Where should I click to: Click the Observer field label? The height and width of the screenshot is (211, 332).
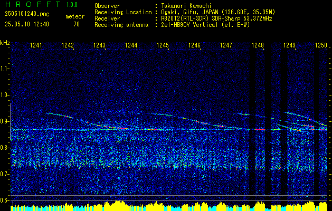(x=107, y=6)
